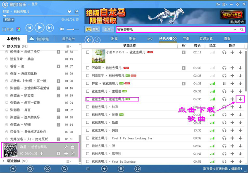Skip to the next track

(x=50, y=28)
